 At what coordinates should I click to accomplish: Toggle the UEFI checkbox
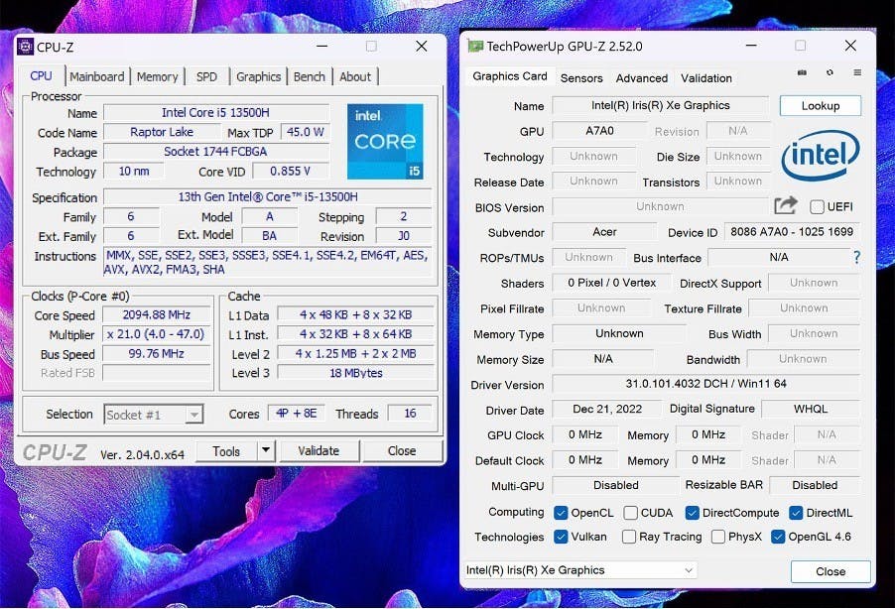pyautogui.click(x=818, y=206)
